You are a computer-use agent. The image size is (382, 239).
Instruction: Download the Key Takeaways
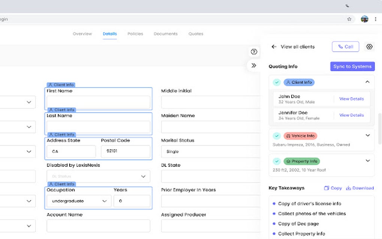360,188
